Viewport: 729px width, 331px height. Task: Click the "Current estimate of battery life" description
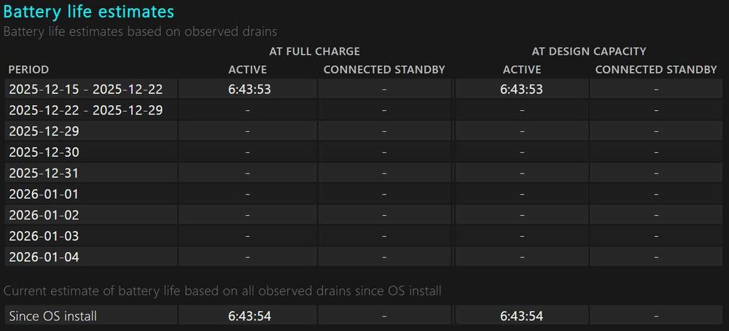pos(222,291)
